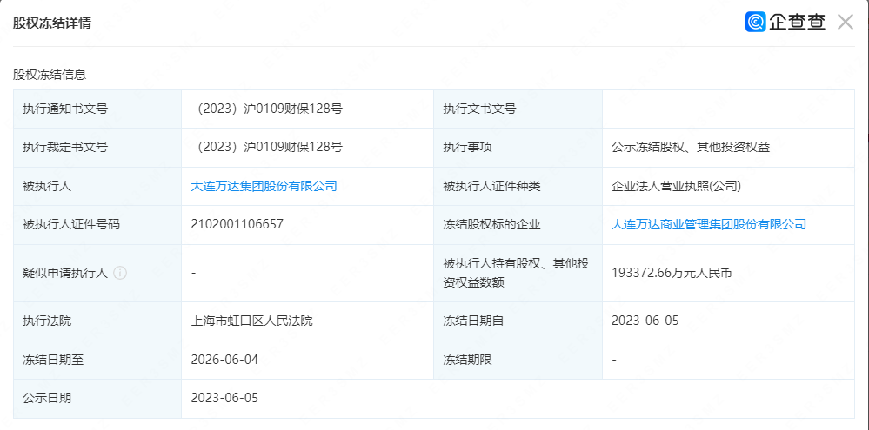Click the 股权冻结信息 section heading
The height and width of the screenshot is (430, 869).
[x=50, y=74]
